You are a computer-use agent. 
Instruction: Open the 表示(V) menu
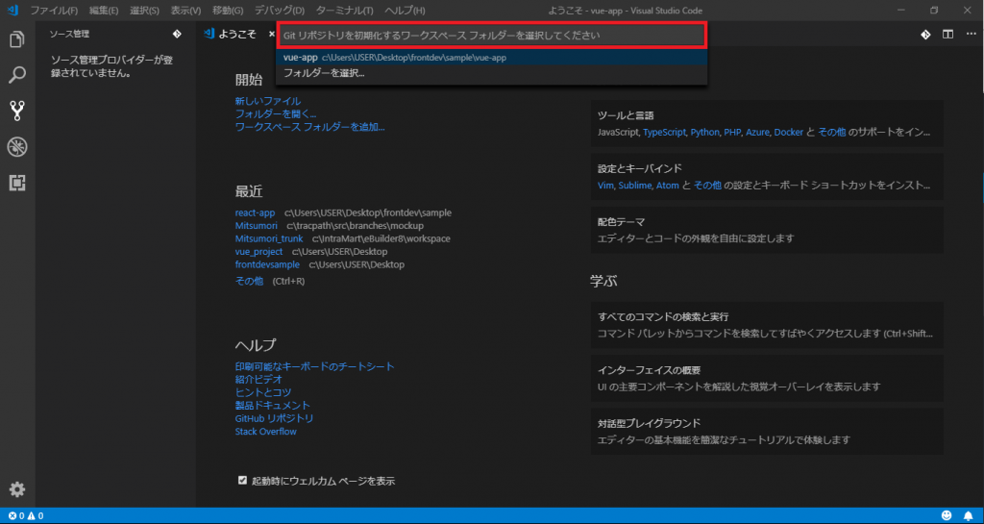pos(185,11)
